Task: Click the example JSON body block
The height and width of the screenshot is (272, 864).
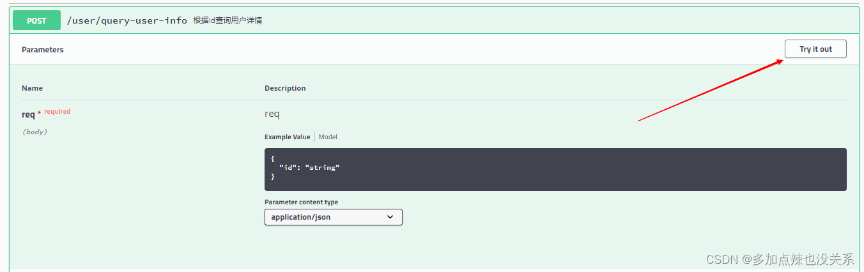Action: (x=555, y=169)
